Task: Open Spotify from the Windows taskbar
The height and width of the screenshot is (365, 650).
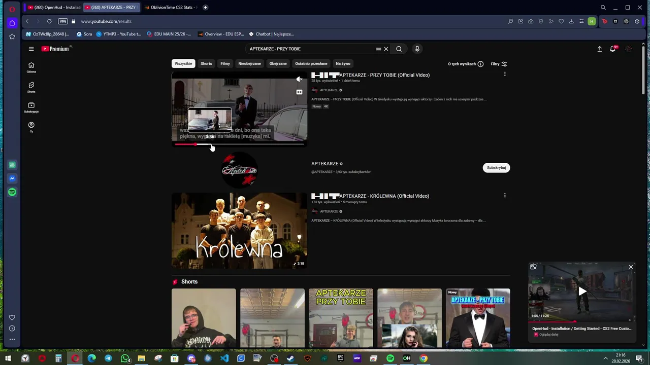Action: click(x=390, y=358)
